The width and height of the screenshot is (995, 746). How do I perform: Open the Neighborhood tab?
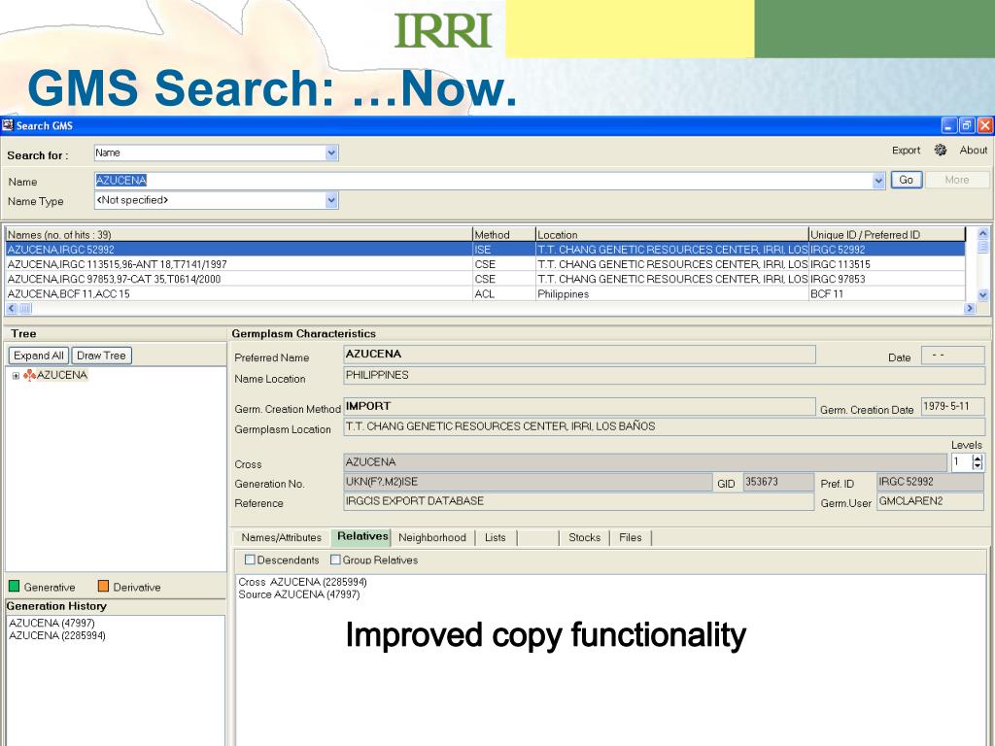(x=432, y=537)
